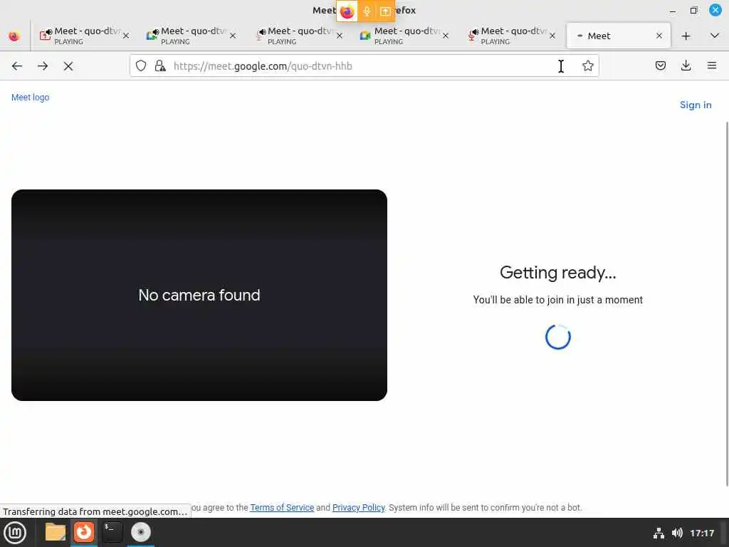The image size is (729, 547).
Task: Click the Meet logo link
Action: 30,97
